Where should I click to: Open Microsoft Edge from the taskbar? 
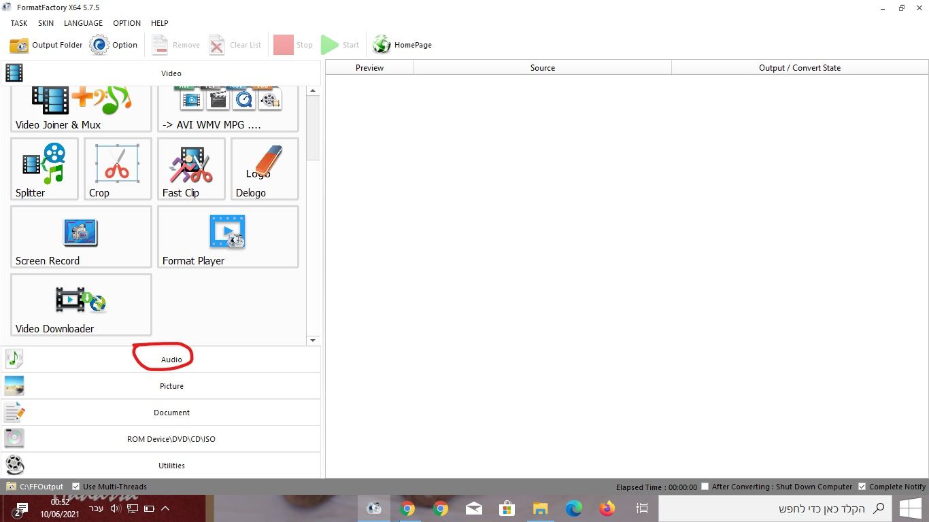click(x=573, y=508)
